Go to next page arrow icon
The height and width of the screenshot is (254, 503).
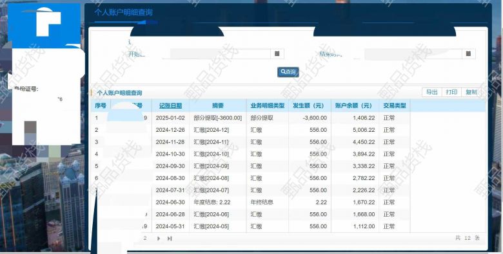[159, 239]
